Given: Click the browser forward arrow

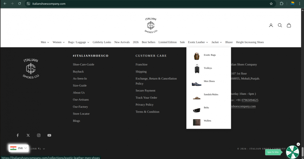Looking at the screenshot, I should (12, 4).
